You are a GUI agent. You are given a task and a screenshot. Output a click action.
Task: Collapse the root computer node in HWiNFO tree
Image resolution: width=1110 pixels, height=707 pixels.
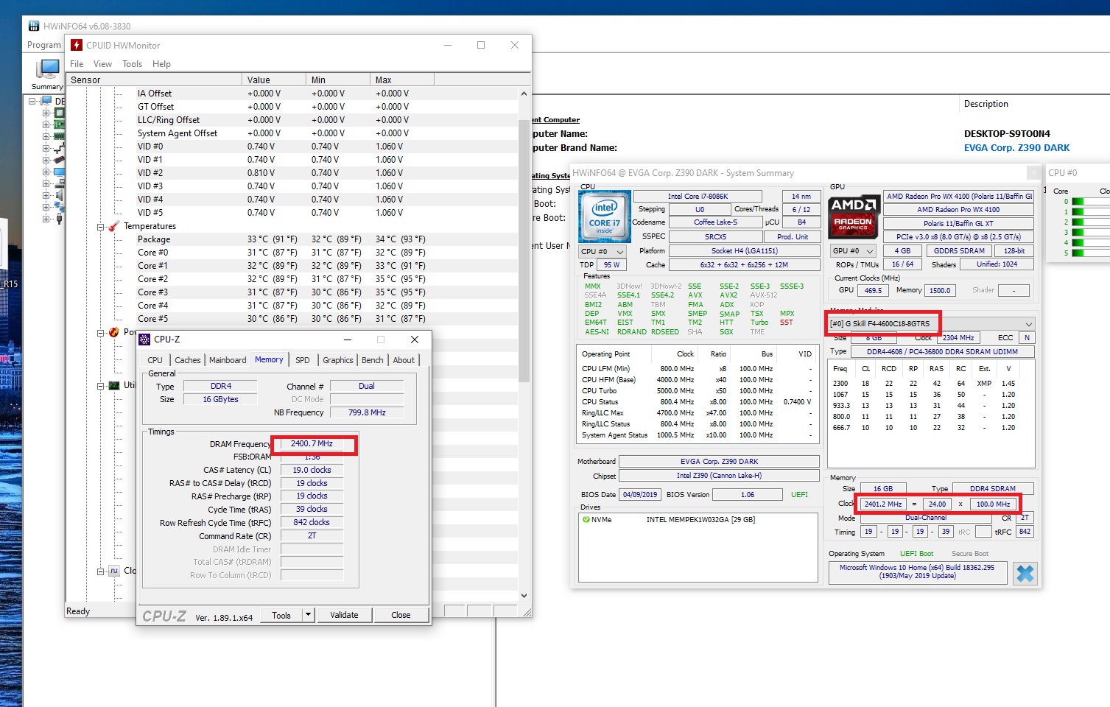(32, 102)
